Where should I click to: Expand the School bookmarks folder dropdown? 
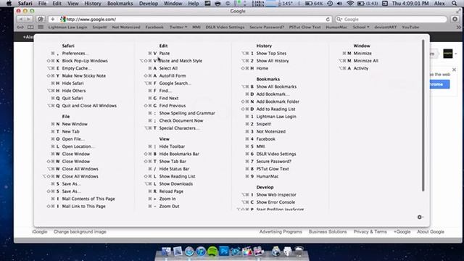(x=361, y=28)
